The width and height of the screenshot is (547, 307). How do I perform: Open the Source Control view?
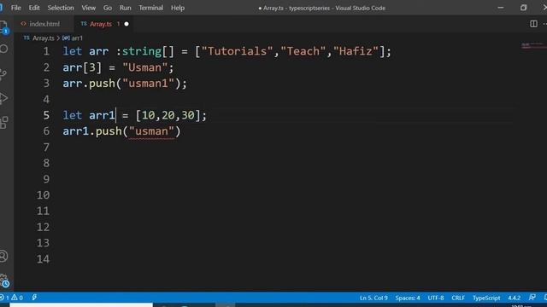3,74
